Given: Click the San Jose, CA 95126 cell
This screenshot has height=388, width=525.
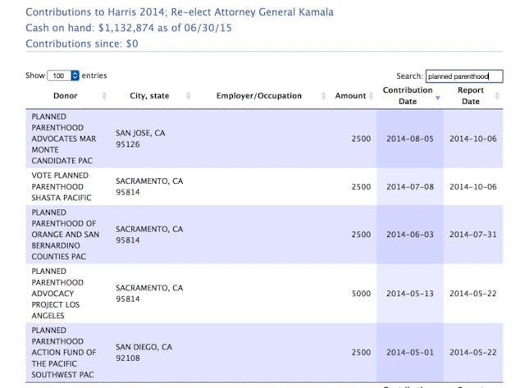Looking at the screenshot, I should point(140,138).
